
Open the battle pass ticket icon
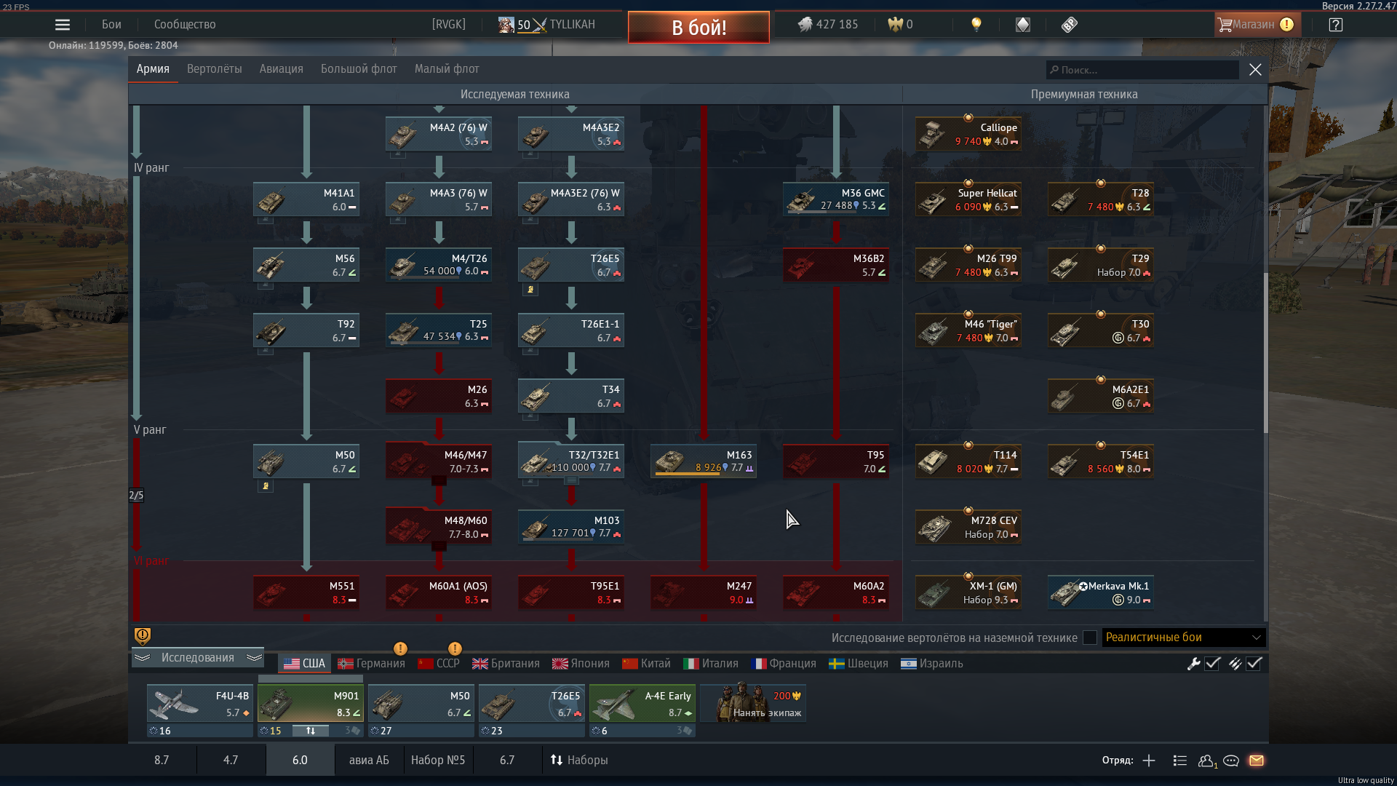click(1069, 25)
